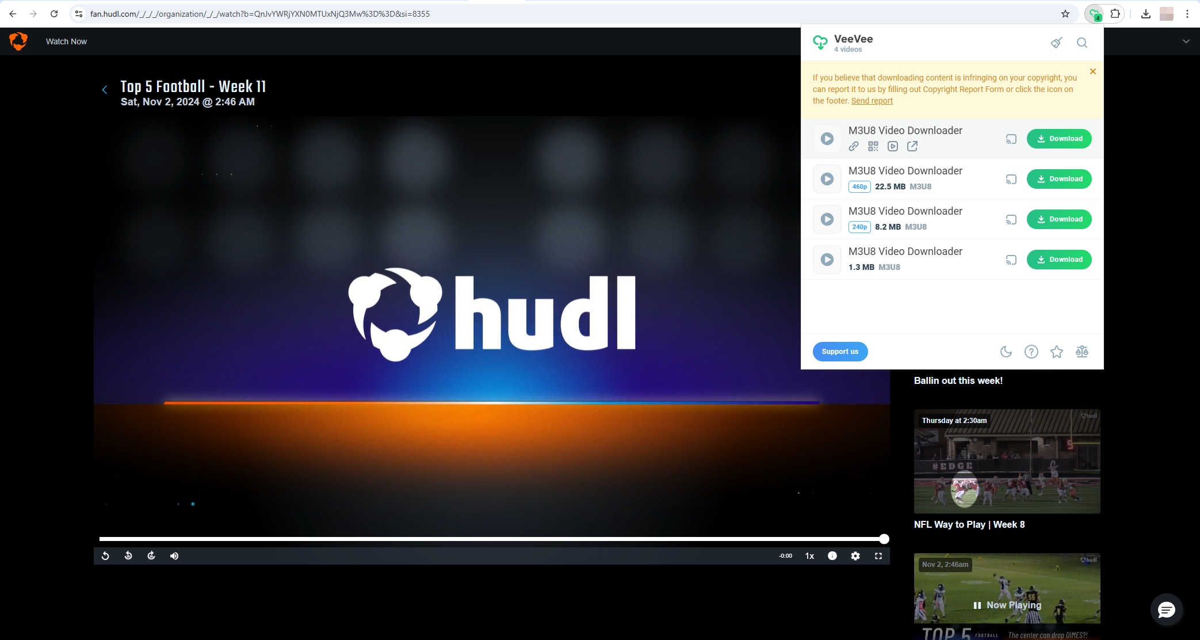Click Send report link in VeeVee warning
1200x640 pixels.
pos(872,100)
